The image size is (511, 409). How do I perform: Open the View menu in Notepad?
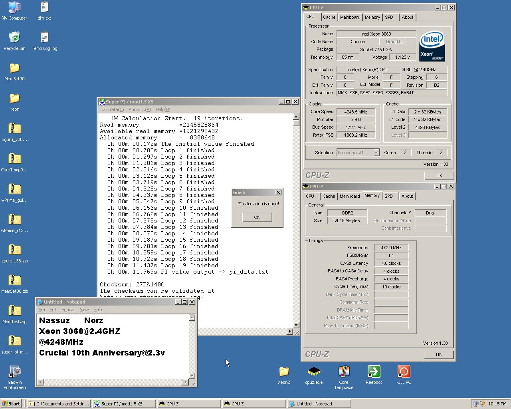pos(84,310)
